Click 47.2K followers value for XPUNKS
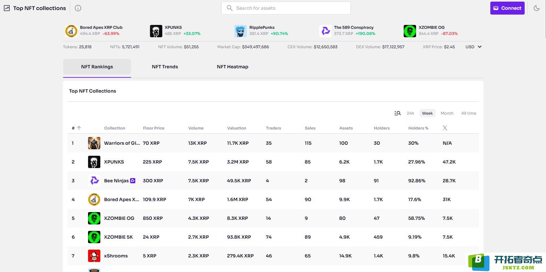The width and height of the screenshot is (546, 272). point(449,162)
